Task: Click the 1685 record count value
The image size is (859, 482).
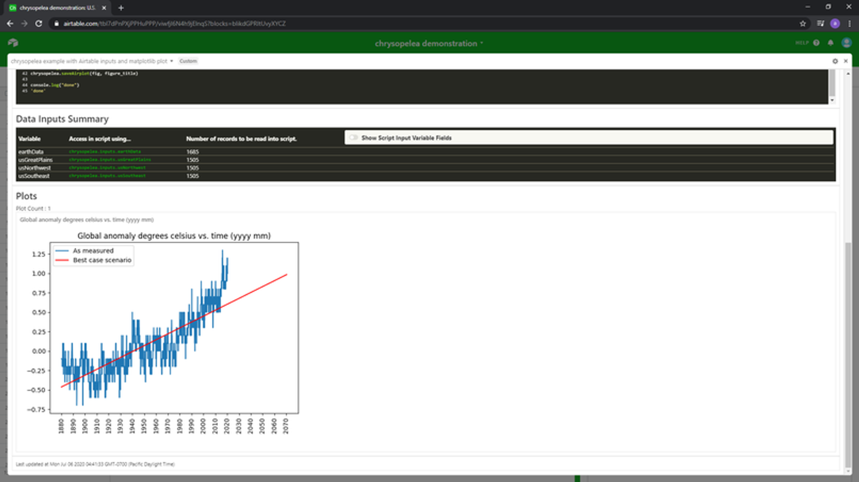Action: tap(192, 152)
